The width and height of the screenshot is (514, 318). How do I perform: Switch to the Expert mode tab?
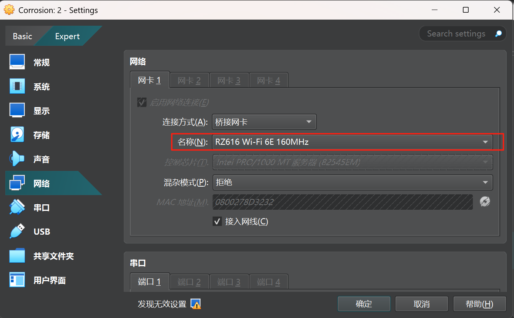pyautogui.click(x=67, y=36)
